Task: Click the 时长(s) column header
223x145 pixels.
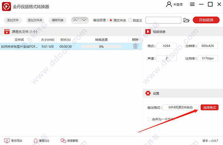Action: [65, 40]
